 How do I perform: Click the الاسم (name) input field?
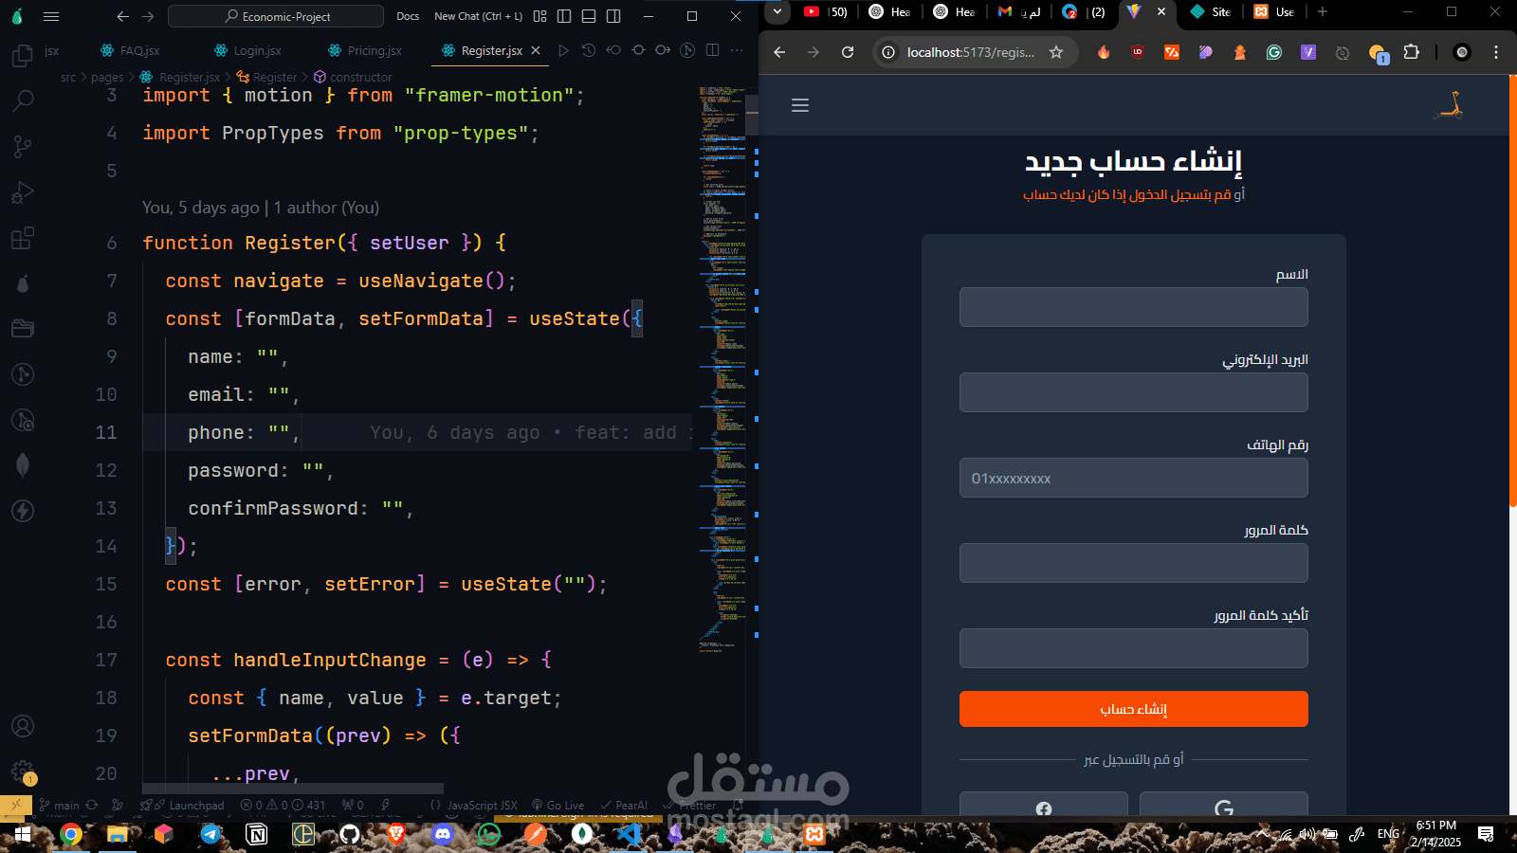click(1133, 307)
